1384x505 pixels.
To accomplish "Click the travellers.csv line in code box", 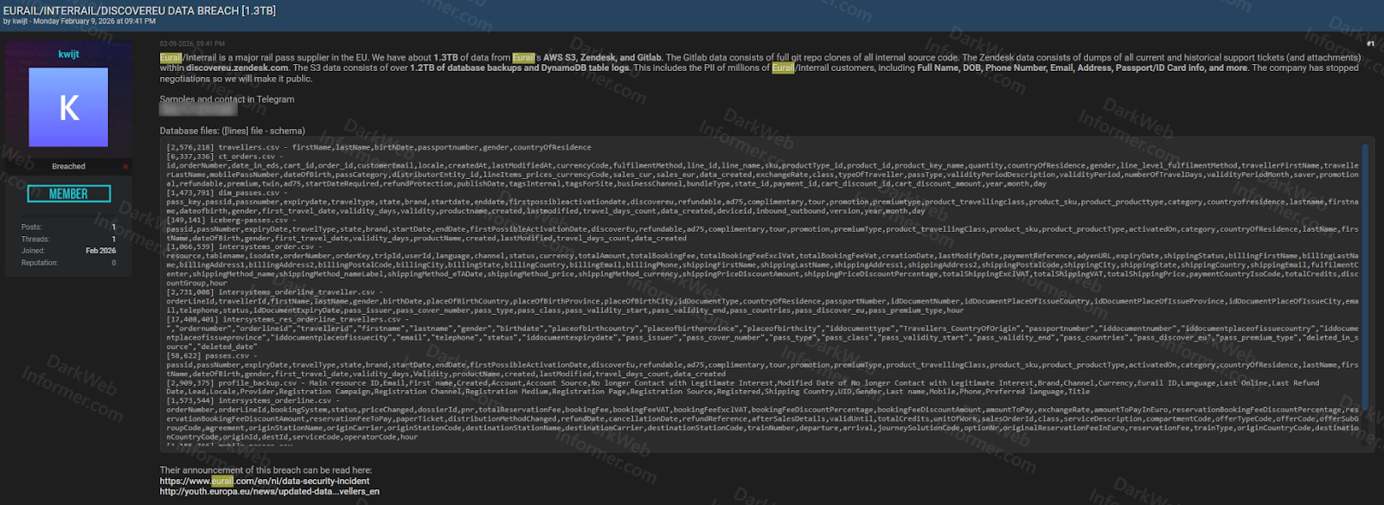I will point(379,147).
